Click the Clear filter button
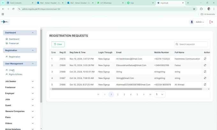The width and height of the screenshot is (217, 130). pyautogui.click(x=58, y=44)
